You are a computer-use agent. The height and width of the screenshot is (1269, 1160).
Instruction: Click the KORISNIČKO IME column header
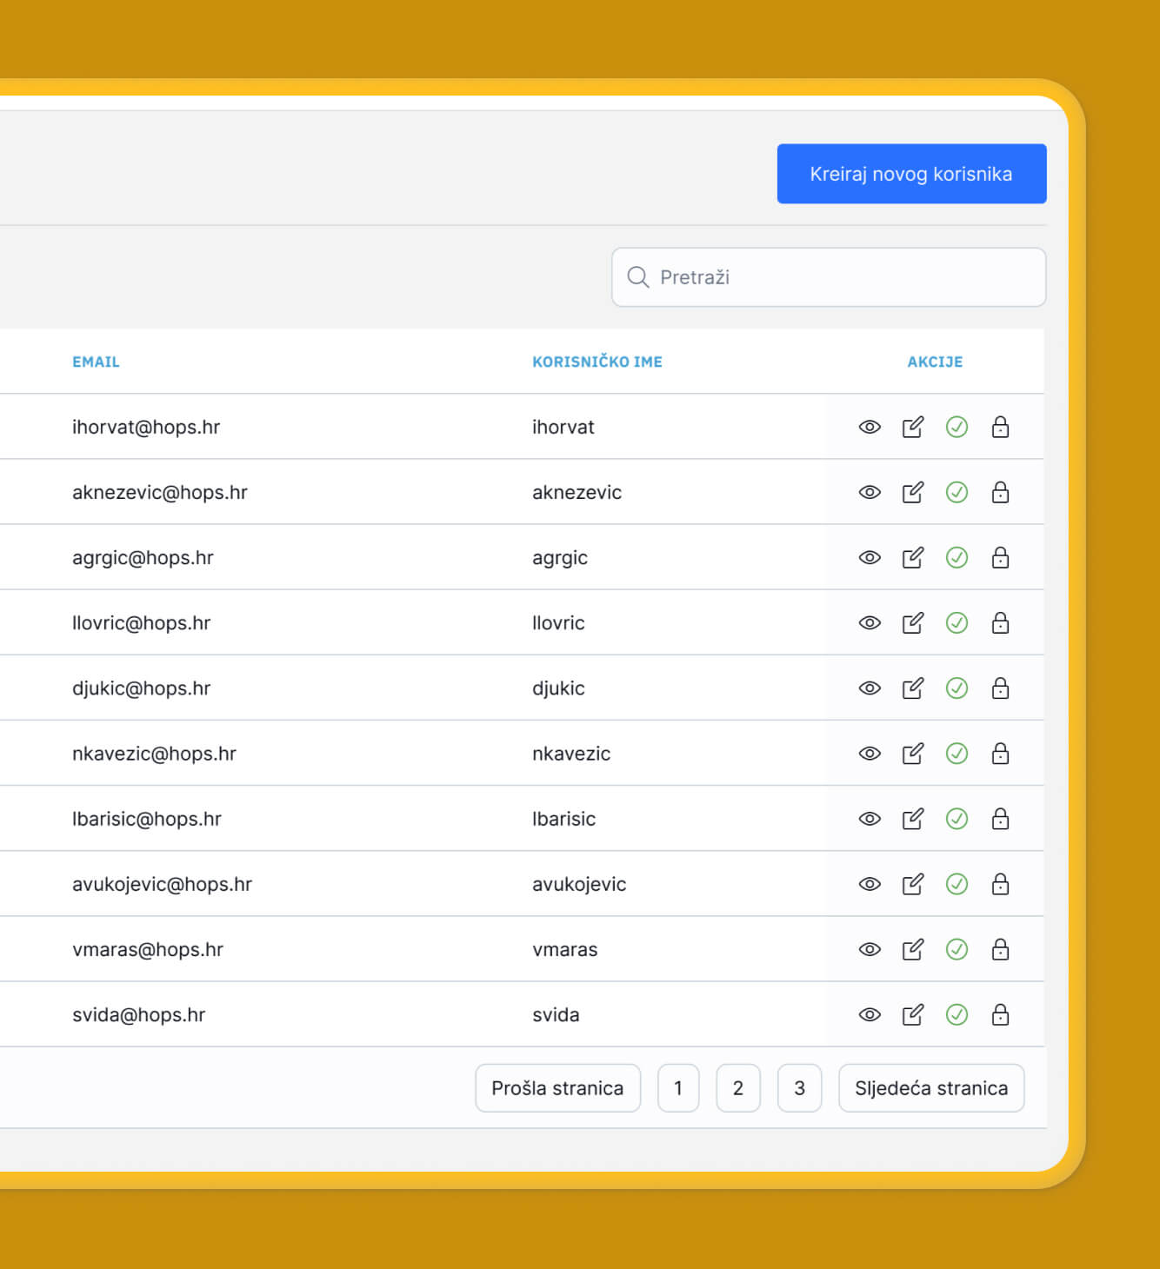tap(597, 362)
